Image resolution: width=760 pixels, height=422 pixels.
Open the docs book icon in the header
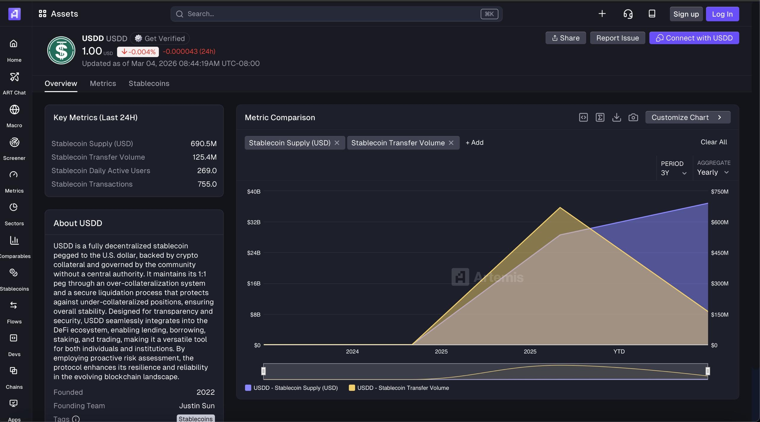(x=652, y=14)
